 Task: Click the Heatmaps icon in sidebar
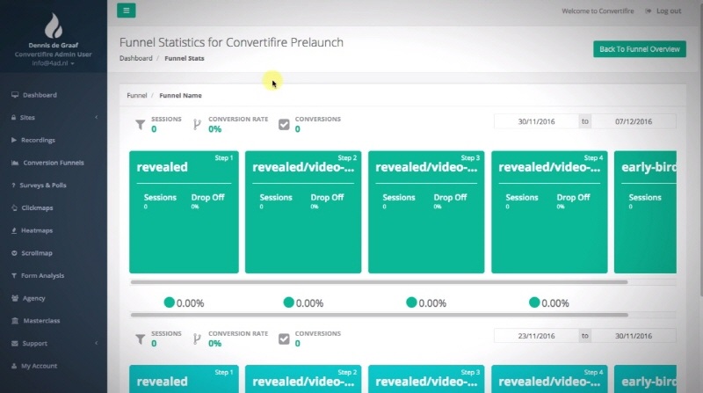[14, 230]
